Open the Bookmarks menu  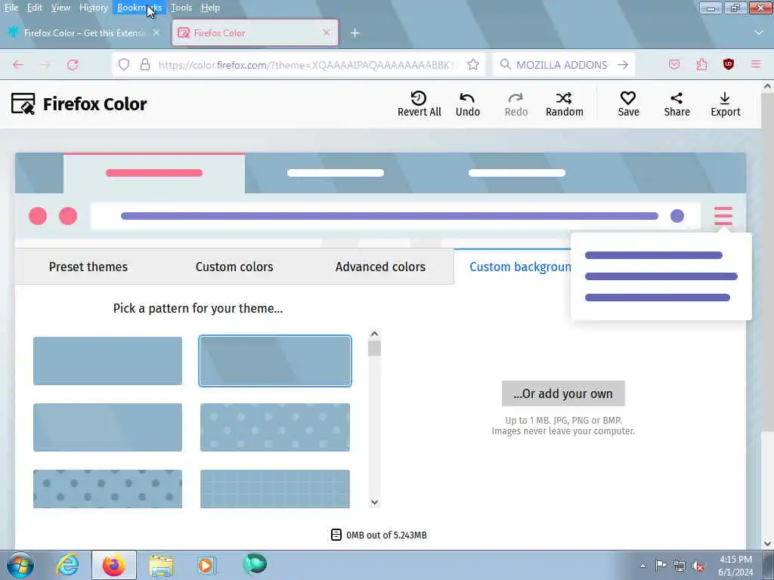[x=139, y=8]
